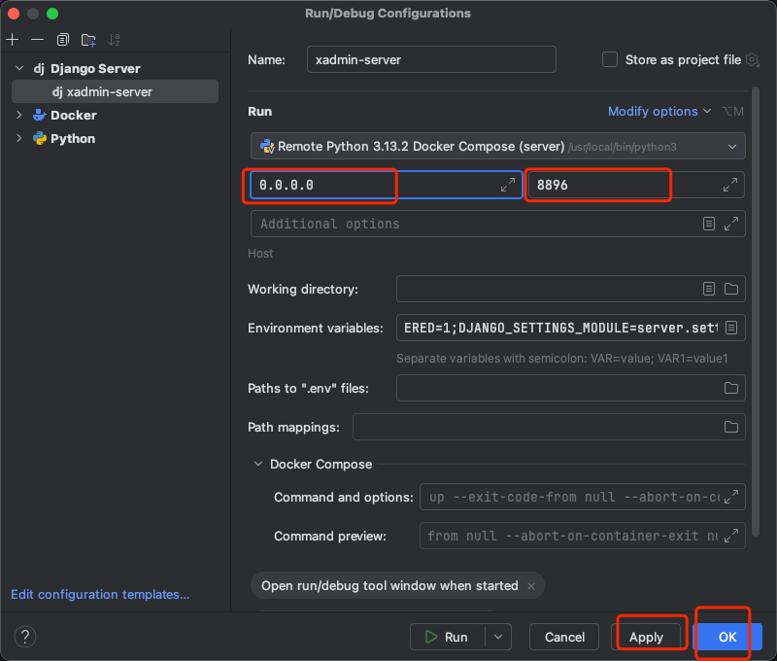
Task: Browse Path mappings folder icon
Action: click(x=731, y=427)
